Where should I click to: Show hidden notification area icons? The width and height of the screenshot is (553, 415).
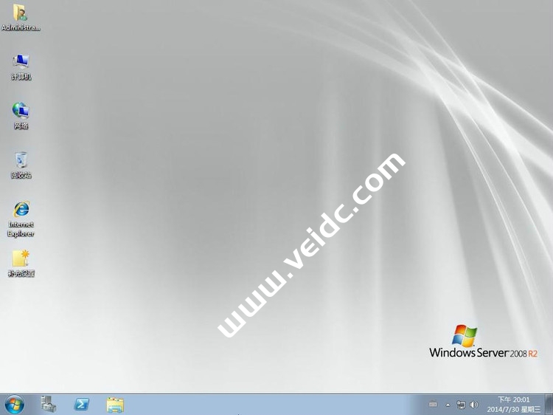click(448, 405)
